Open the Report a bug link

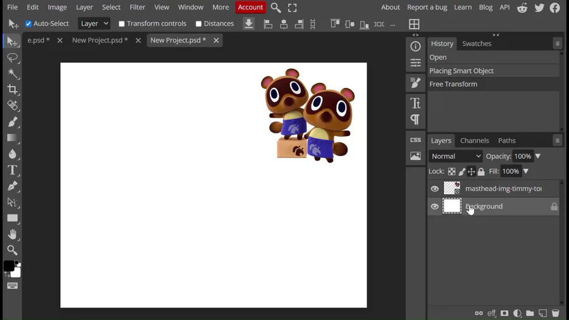click(427, 7)
